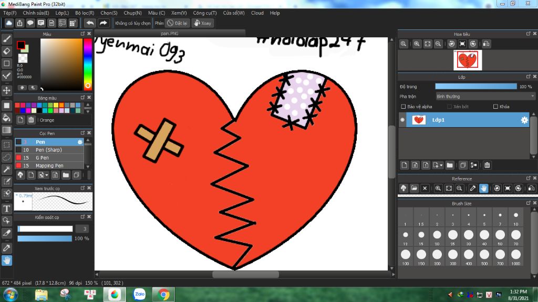
Task: Select the Move tool
Action: point(6,90)
